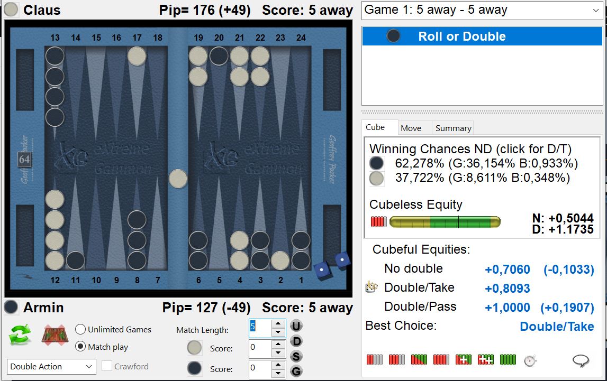Toggle the Crawford checkbox
The width and height of the screenshot is (607, 381).
click(106, 366)
